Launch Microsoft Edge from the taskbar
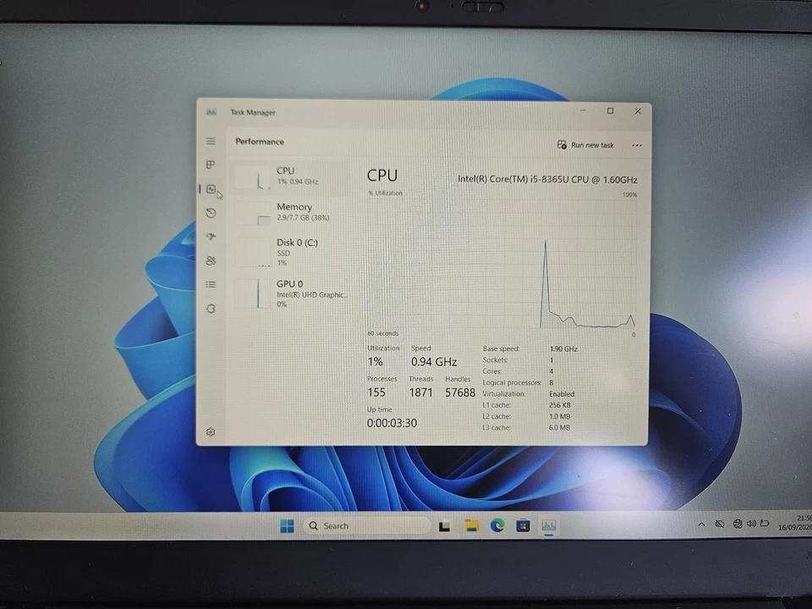 497,525
